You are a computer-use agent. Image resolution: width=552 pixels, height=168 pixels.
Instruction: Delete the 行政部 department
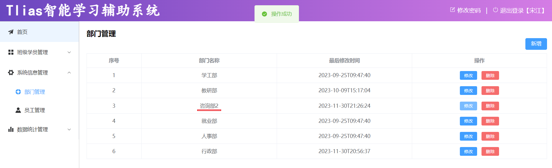pyautogui.click(x=490, y=151)
